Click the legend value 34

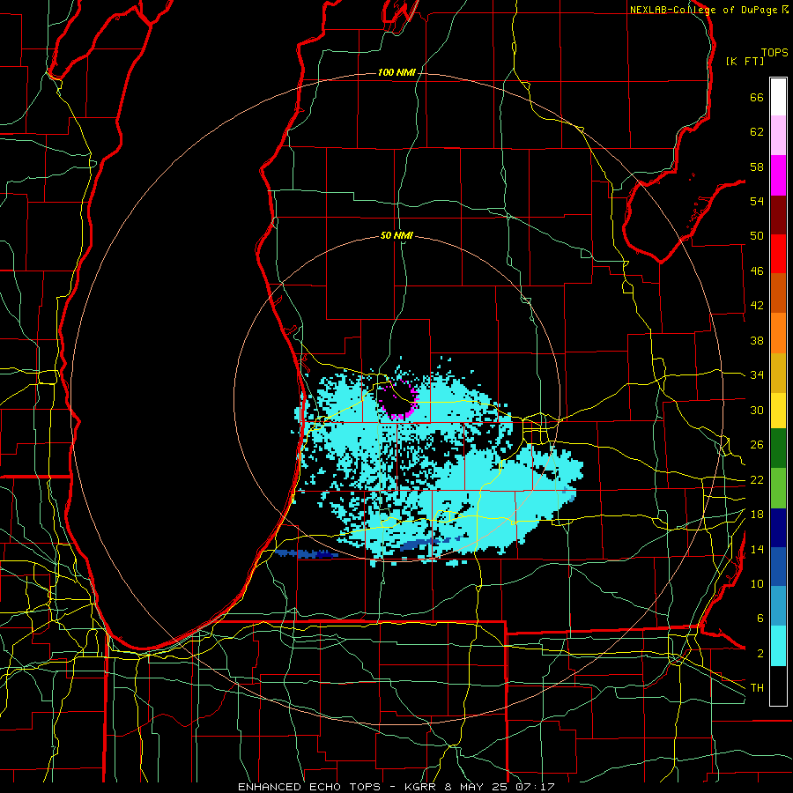coord(757,374)
